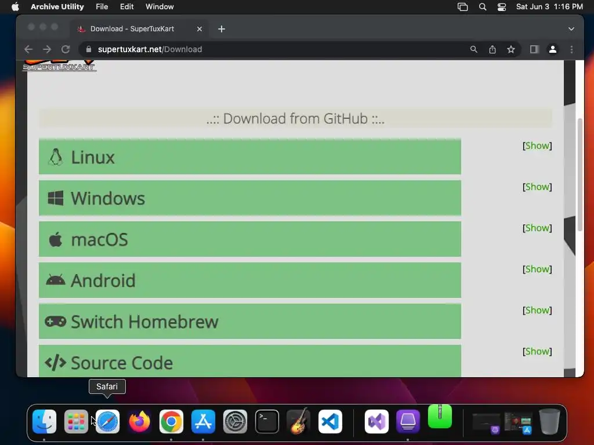The height and width of the screenshot is (445, 594).
Task: Click Show link beside Android
Action: (537, 269)
